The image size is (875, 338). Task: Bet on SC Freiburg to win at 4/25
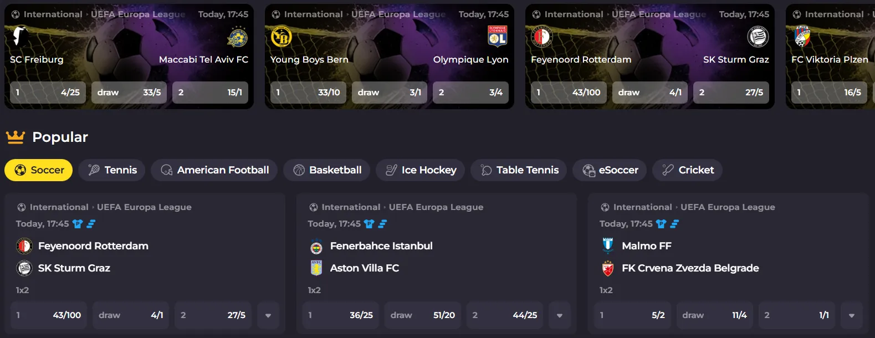(48, 93)
